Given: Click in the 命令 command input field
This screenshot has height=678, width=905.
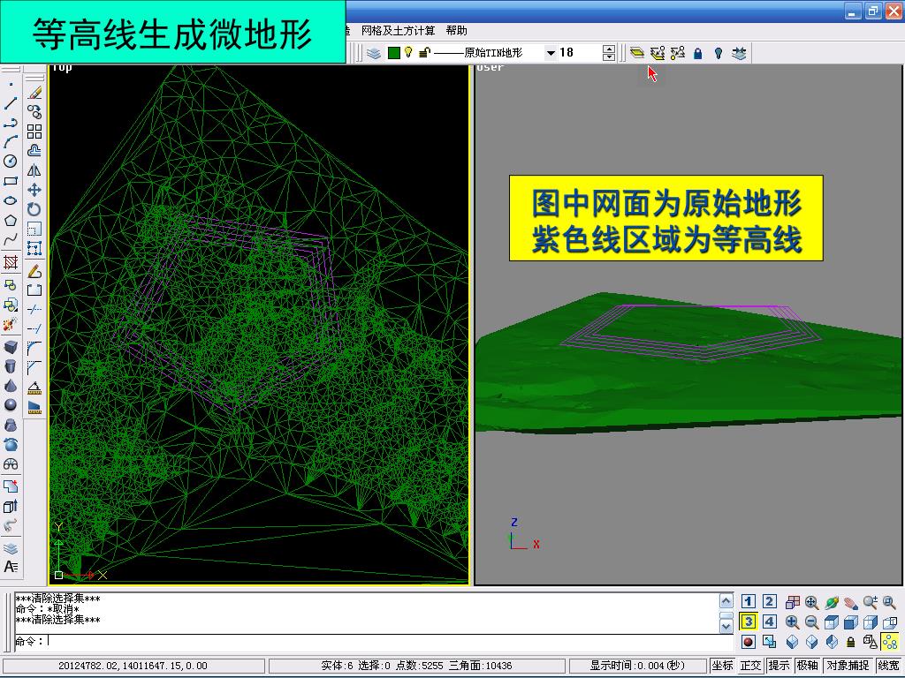Looking at the screenshot, I should (374, 641).
